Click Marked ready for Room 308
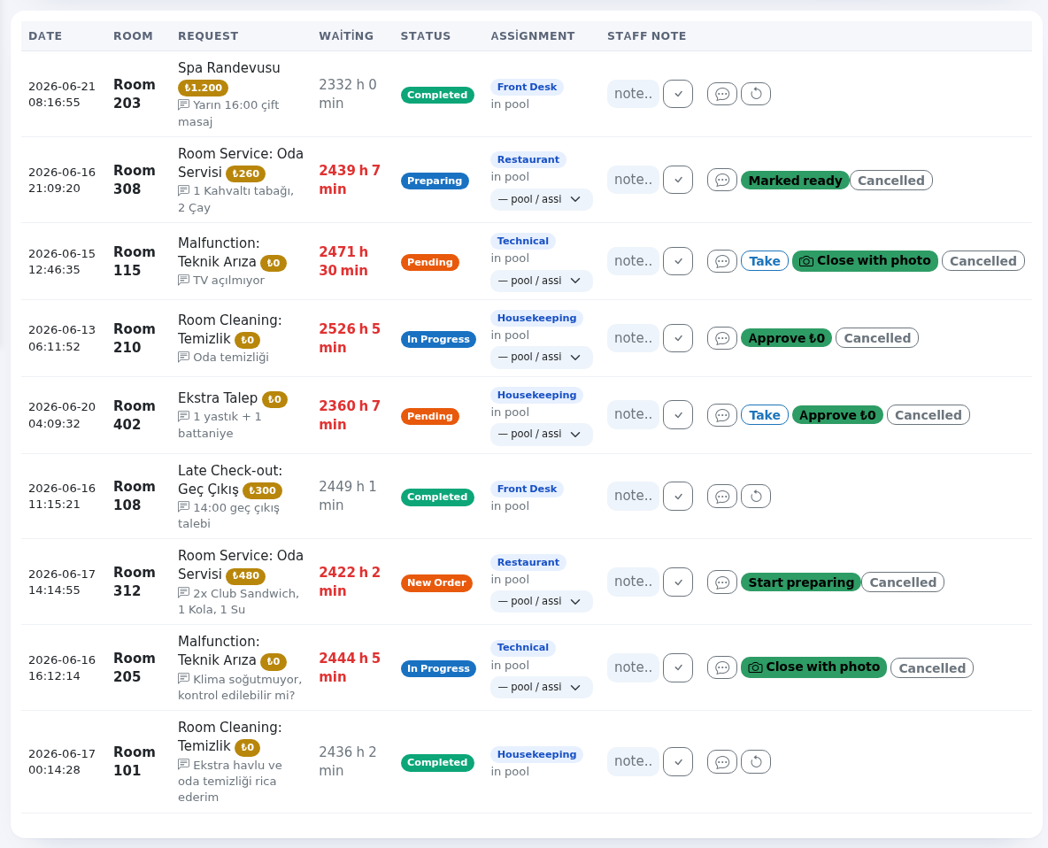The height and width of the screenshot is (848, 1048). [795, 181]
